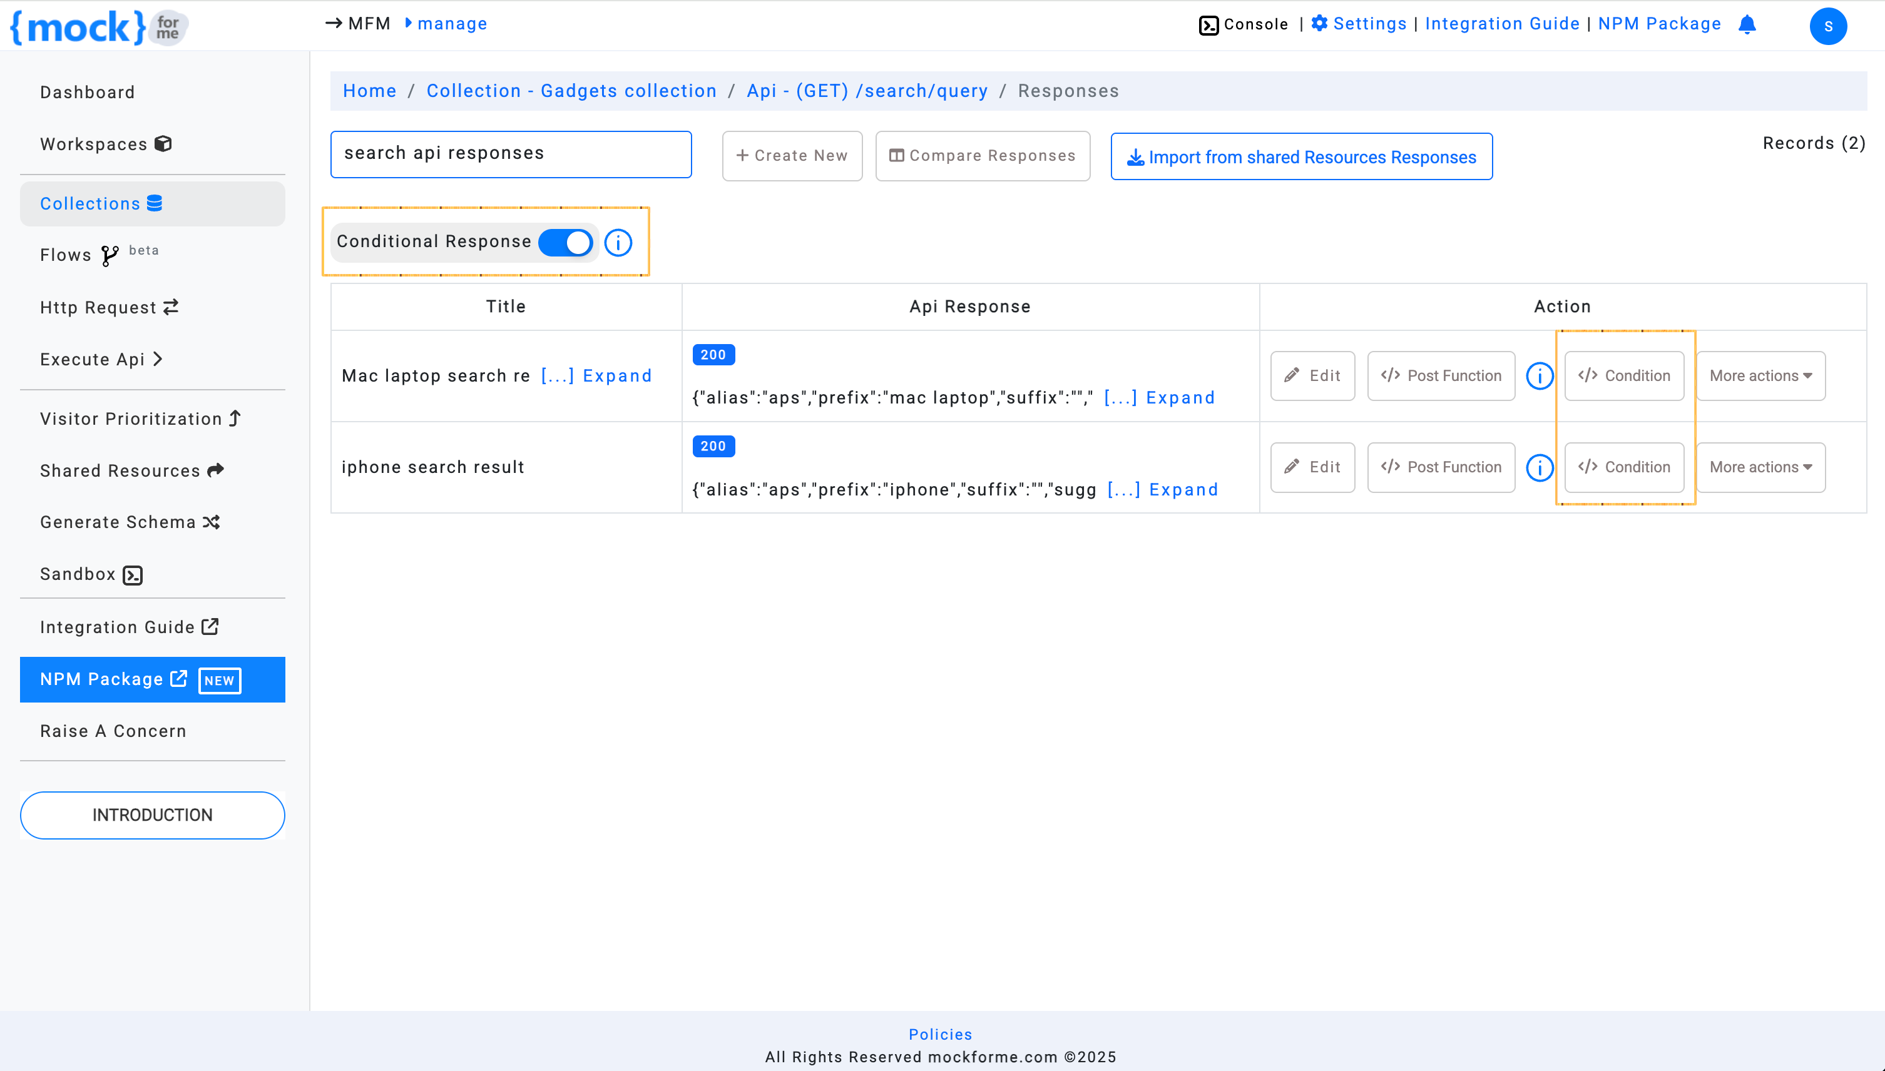Click the Execute Api chevron icon

pyautogui.click(x=158, y=359)
